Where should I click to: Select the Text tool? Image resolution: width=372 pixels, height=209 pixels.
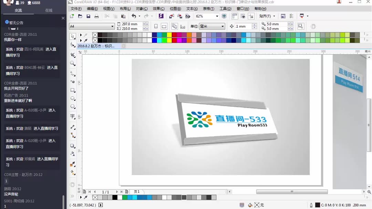(x=73, y=116)
